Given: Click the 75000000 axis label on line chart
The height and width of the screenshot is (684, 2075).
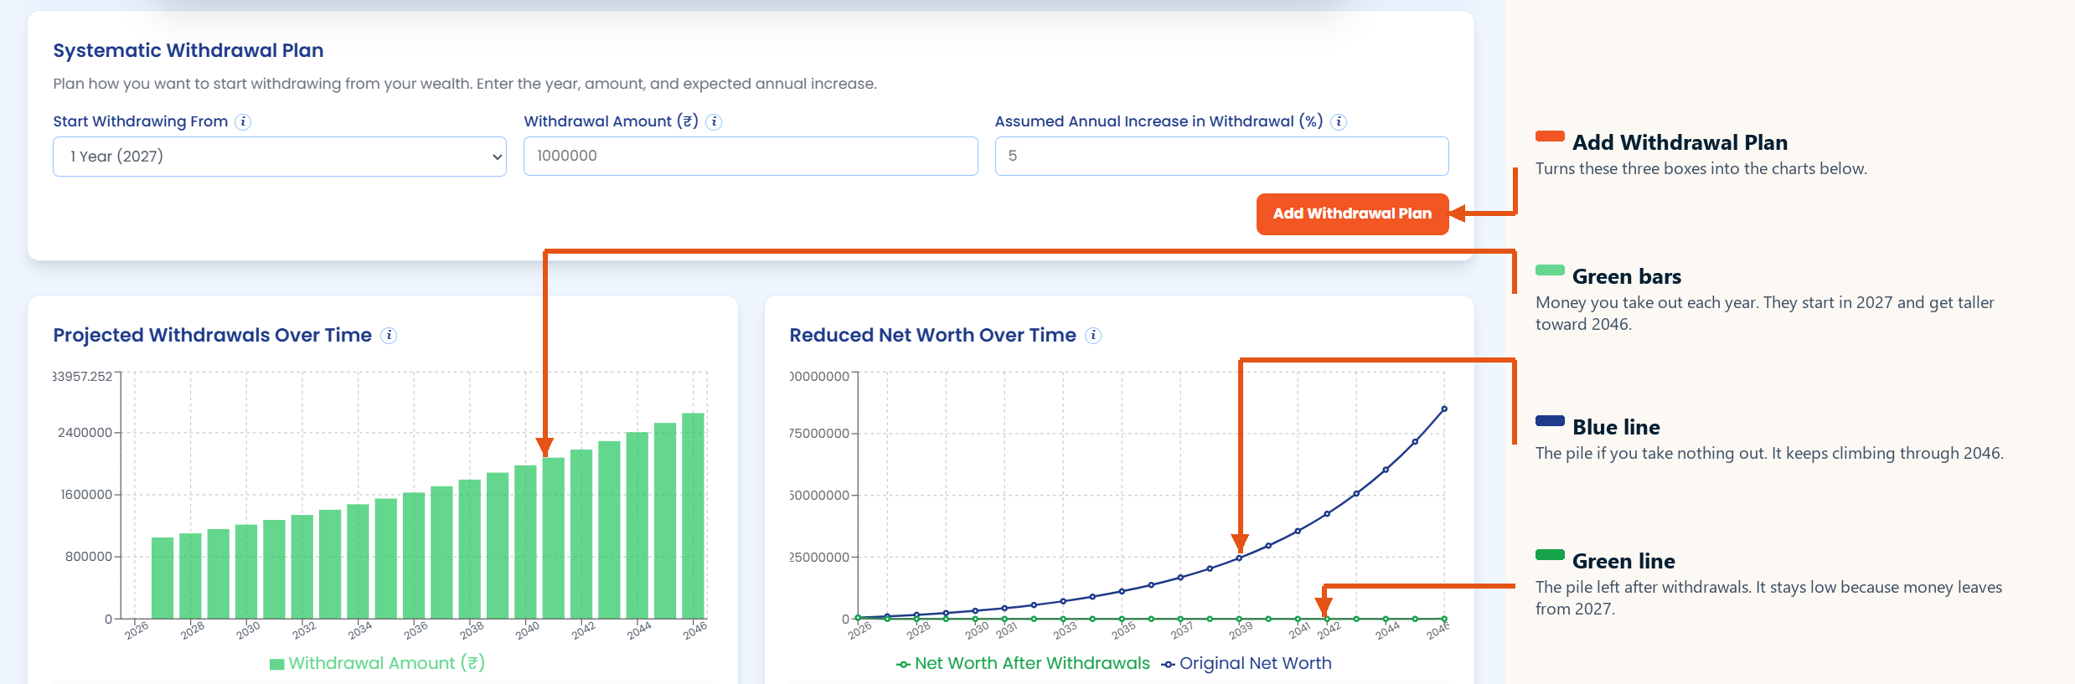Looking at the screenshot, I should [x=819, y=434].
